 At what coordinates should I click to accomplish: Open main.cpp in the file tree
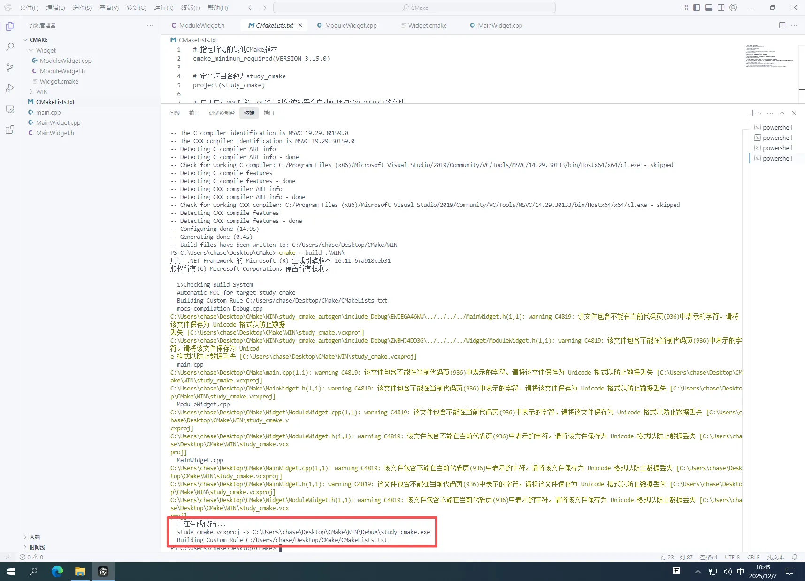point(90,112)
